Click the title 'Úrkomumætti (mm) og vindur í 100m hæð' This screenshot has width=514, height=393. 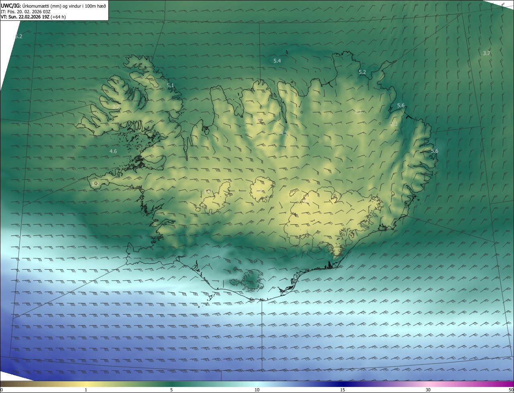tap(64, 6)
